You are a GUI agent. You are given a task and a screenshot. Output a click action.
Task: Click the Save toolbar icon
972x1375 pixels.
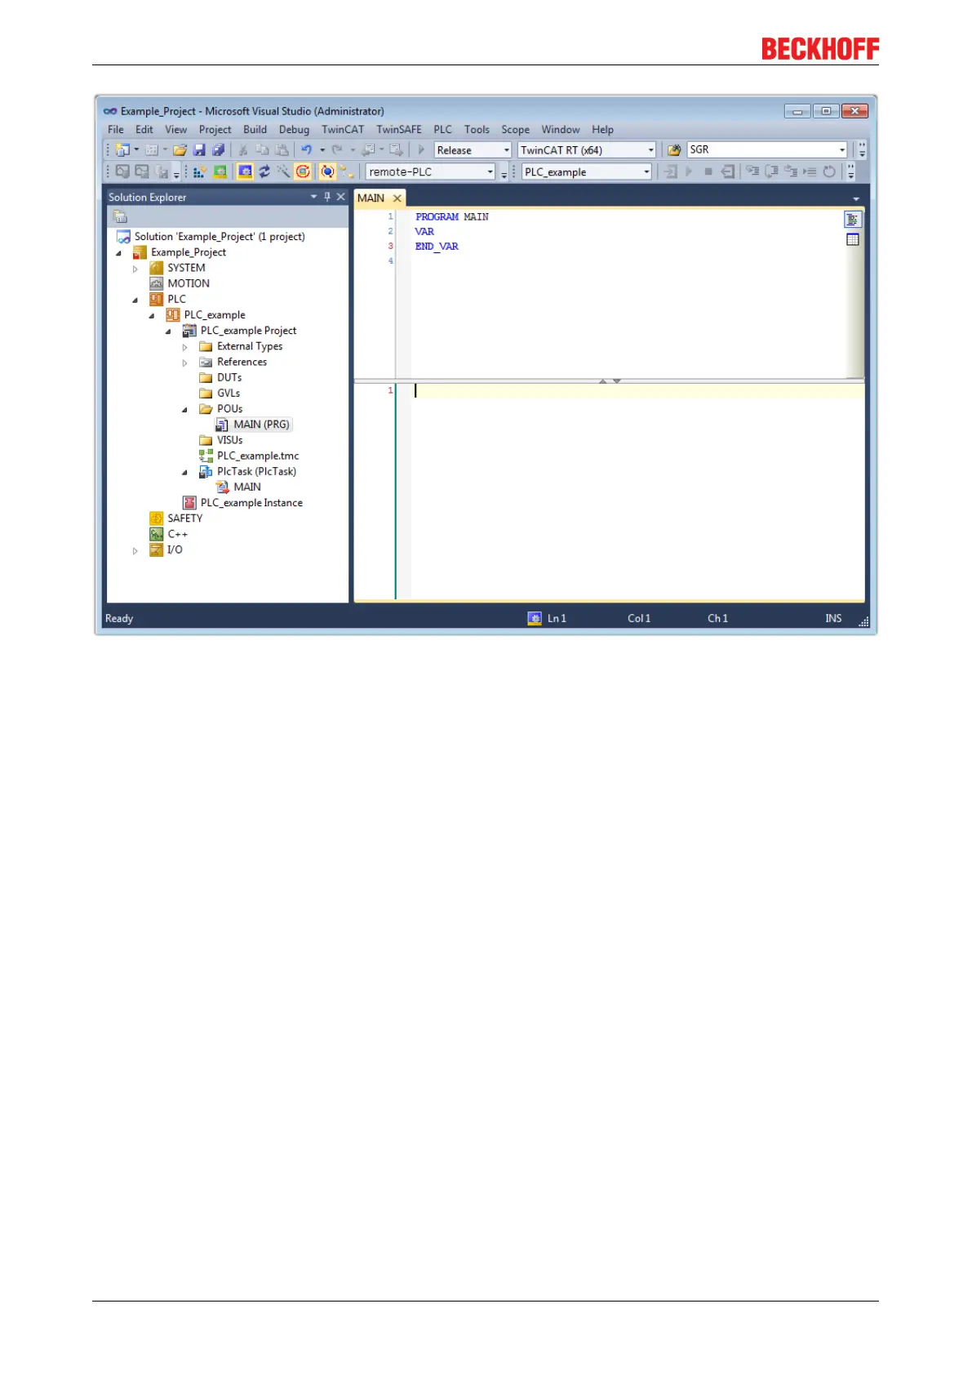click(199, 150)
